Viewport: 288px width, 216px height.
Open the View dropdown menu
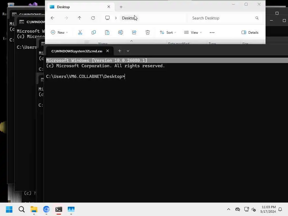click(193, 33)
